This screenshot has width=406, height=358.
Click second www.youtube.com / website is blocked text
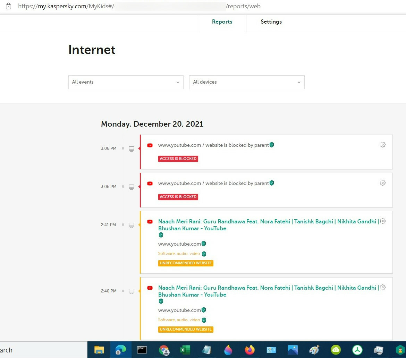pyautogui.click(x=213, y=184)
